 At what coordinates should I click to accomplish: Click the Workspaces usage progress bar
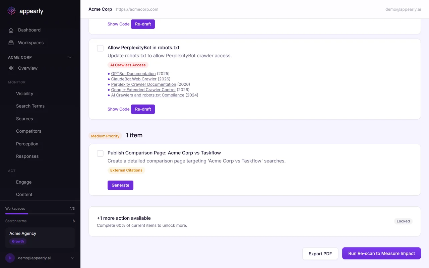pyautogui.click(x=40, y=213)
